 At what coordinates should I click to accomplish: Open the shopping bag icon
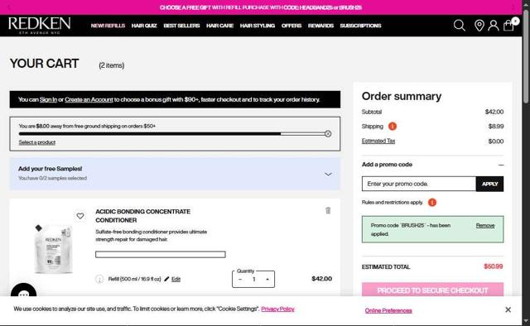508,26
